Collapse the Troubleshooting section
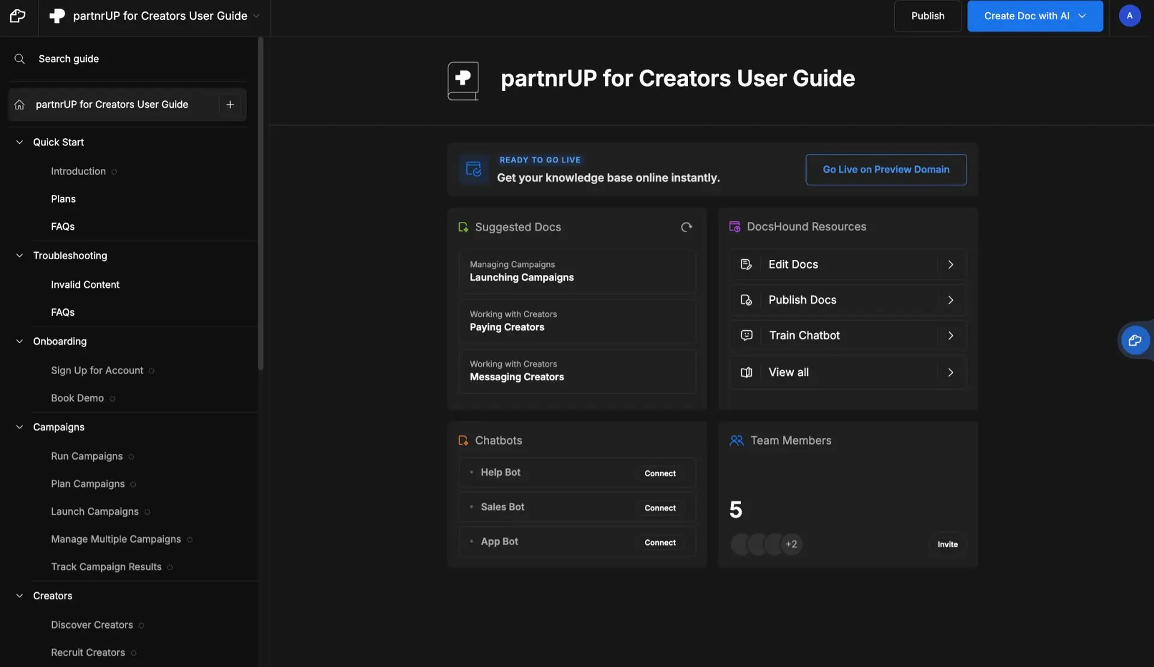Screen dimensions: 1154x667 coord(19,256)
